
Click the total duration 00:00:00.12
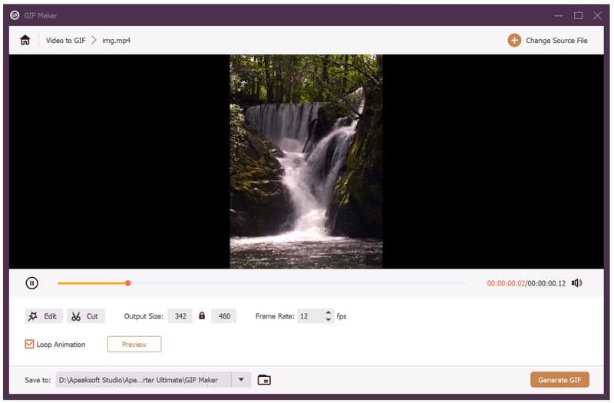pyautogui.click(x=546, y=283)
